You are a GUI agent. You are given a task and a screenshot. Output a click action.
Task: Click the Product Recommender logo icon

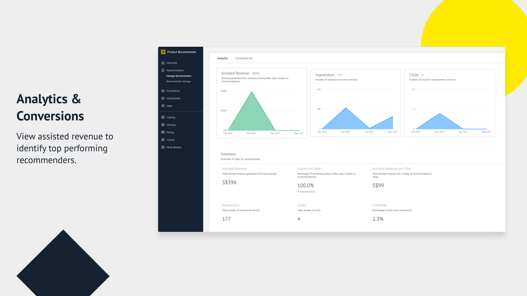pyautogui.click(x=163, y=52)
